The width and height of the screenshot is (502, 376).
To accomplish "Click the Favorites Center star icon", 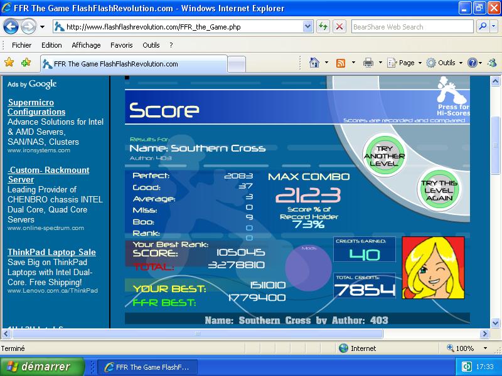I will tap(9, 62).
